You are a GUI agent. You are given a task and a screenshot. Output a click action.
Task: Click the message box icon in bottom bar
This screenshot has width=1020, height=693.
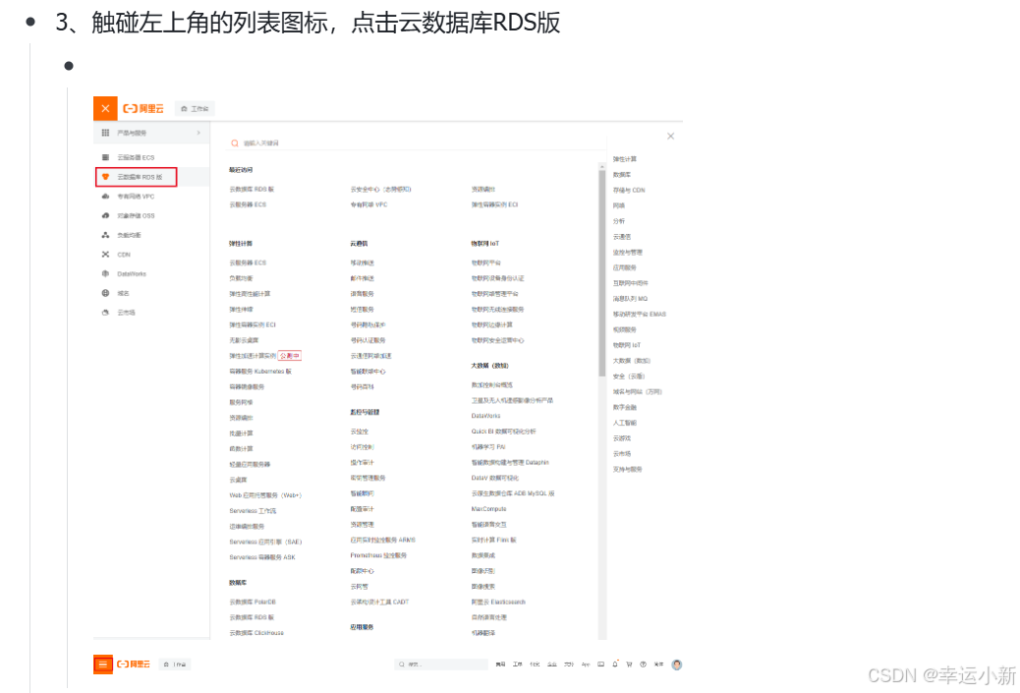coord(600,664)
